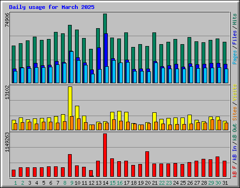
Task: Select the orange sites bar for day 29
Action: pyautogui.click(x=212, y=125)
